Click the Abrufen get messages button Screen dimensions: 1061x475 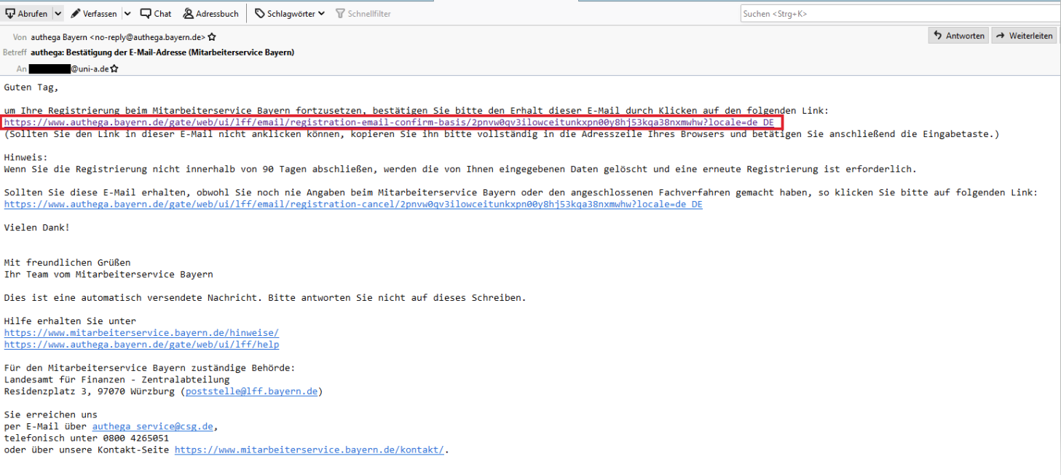pos(27,14)
